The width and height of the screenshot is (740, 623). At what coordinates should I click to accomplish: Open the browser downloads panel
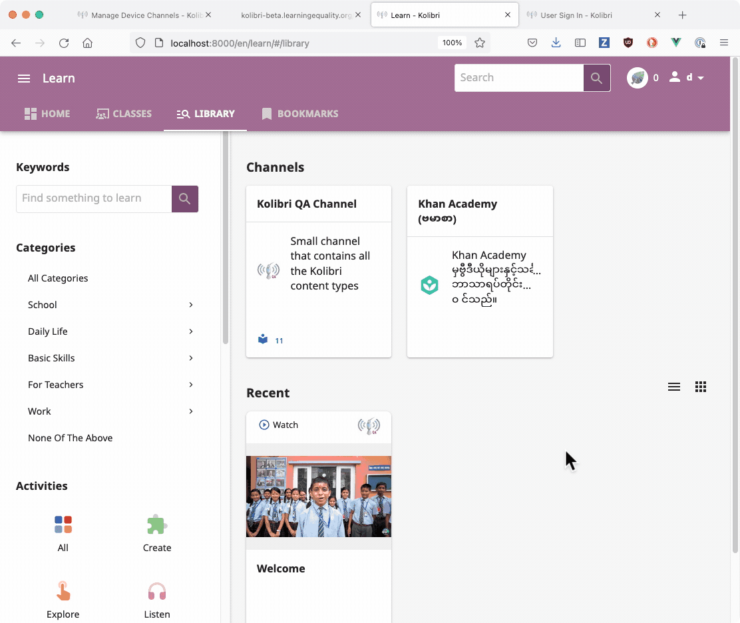tap(556, 43)
